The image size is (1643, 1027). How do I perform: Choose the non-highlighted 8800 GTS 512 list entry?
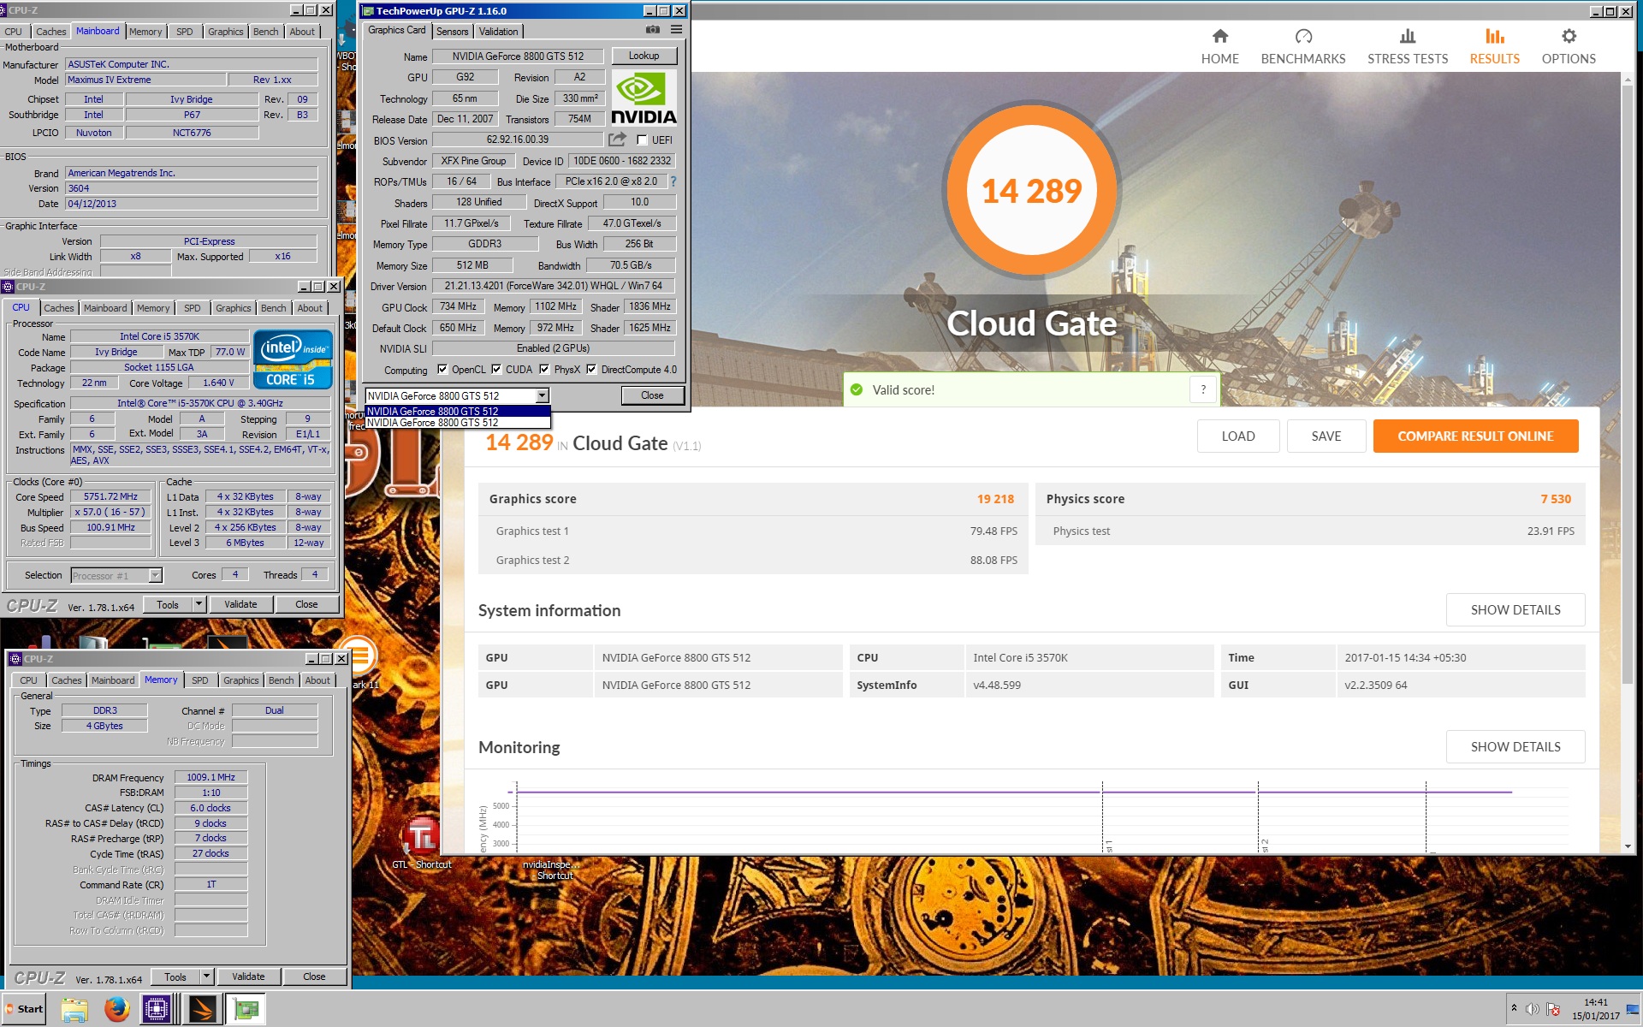point(457,423)
